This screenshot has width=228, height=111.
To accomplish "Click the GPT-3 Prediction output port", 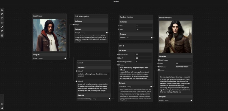I will pyautogui.click(x=151, y=87).
